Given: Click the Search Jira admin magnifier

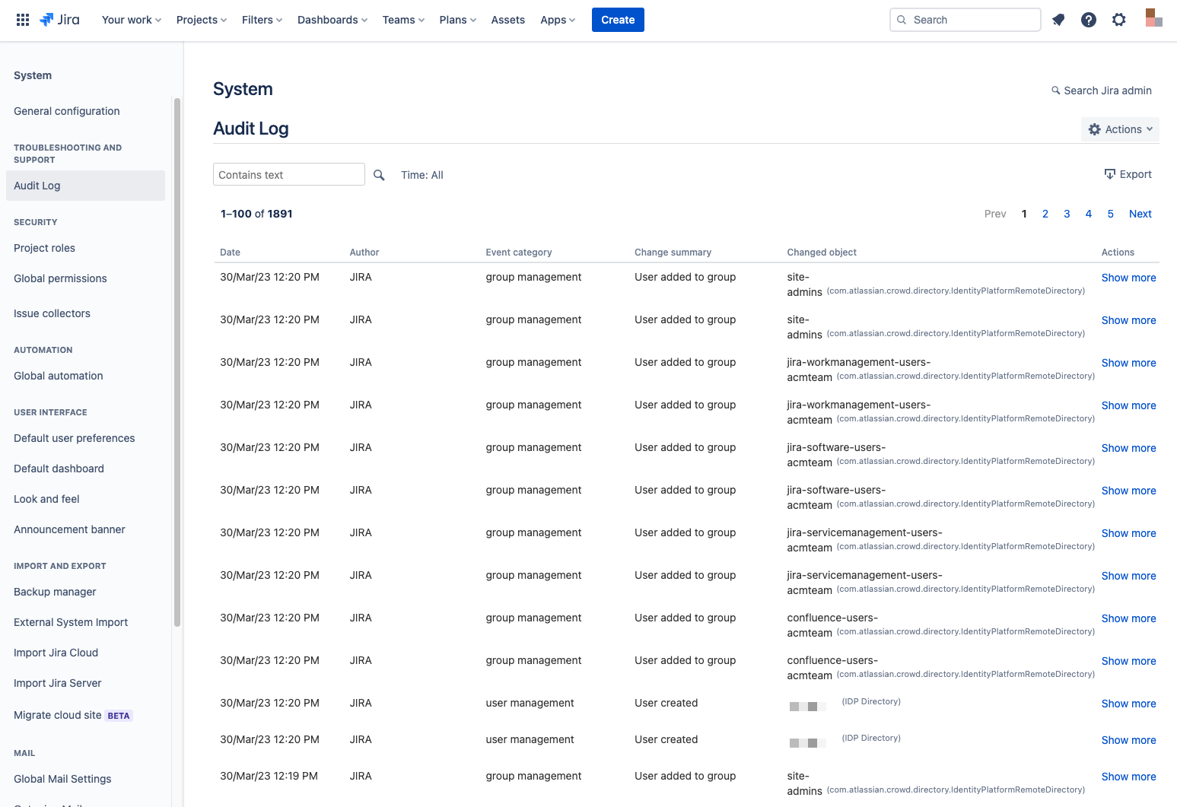Looking at the screenshot, I should [1055, 90].
